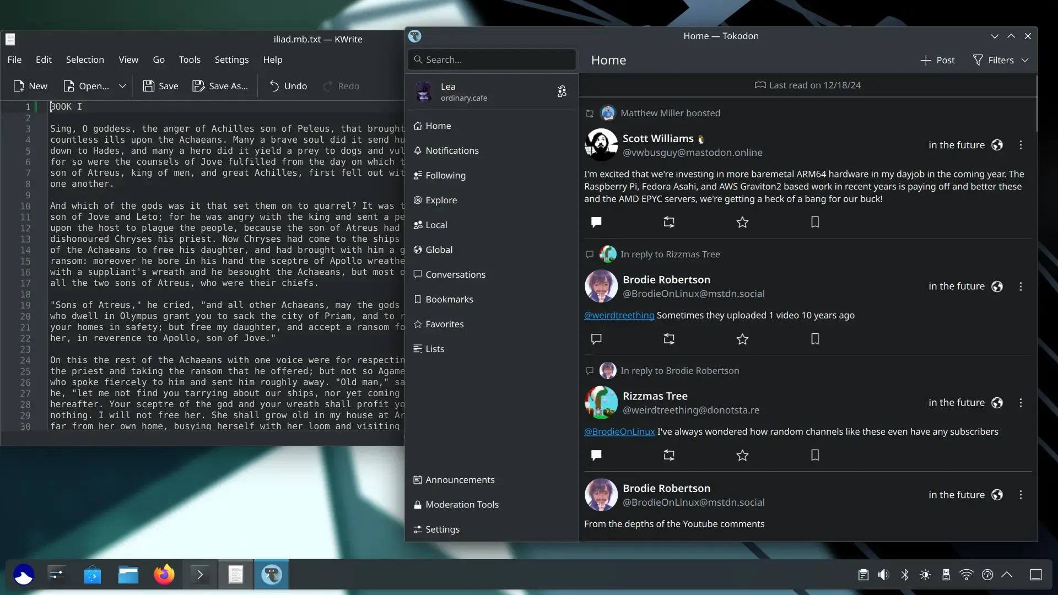The image size is (1058, 595).
Task: Open Tokodon Settings in sidebar
Action: (492, 529)
